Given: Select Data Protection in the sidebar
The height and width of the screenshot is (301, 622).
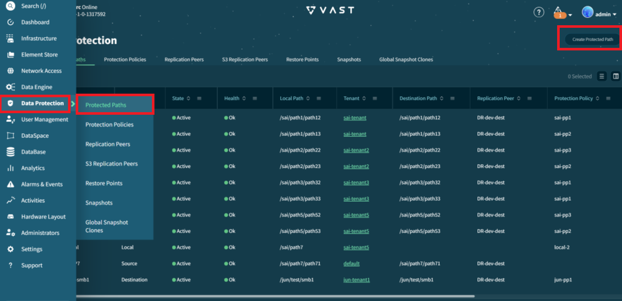Looking at the screenshot, I should 42,103.
